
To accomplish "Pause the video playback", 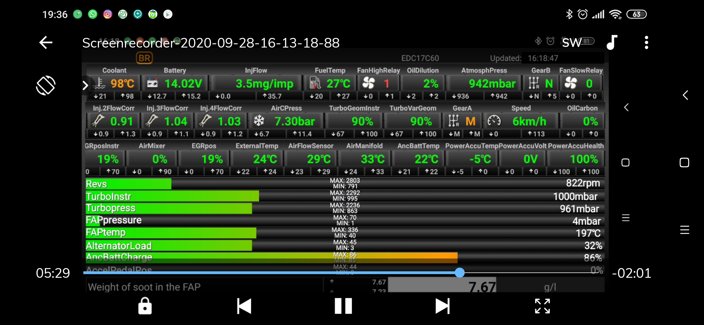I will click(343, 306).
